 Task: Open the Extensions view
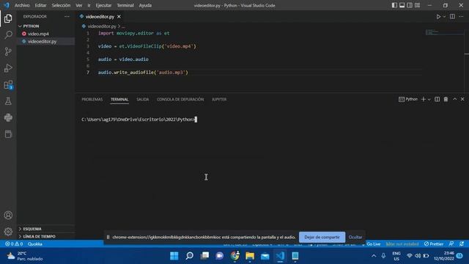pyautogui.click(x=8, y=85)
